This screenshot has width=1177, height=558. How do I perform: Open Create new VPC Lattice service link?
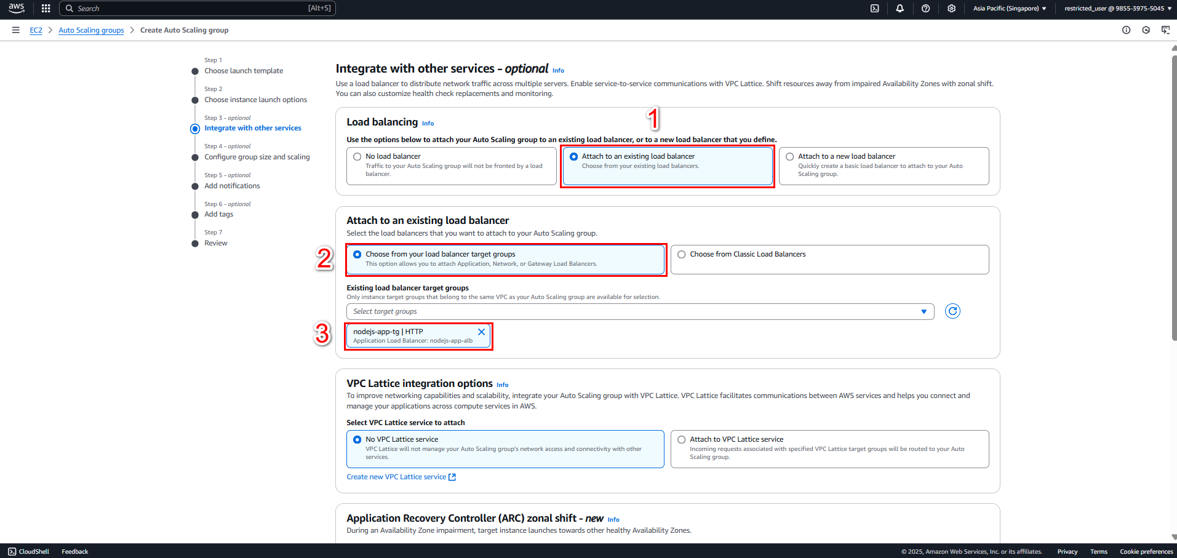(401, 477)
